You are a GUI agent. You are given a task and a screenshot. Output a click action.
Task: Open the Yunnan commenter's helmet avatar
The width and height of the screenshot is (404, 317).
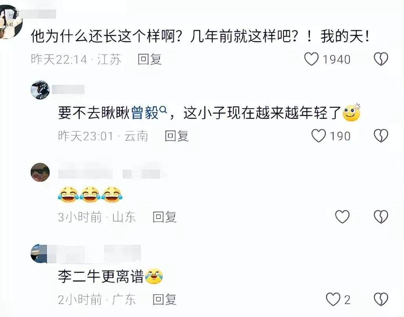[x=40, y=90]
